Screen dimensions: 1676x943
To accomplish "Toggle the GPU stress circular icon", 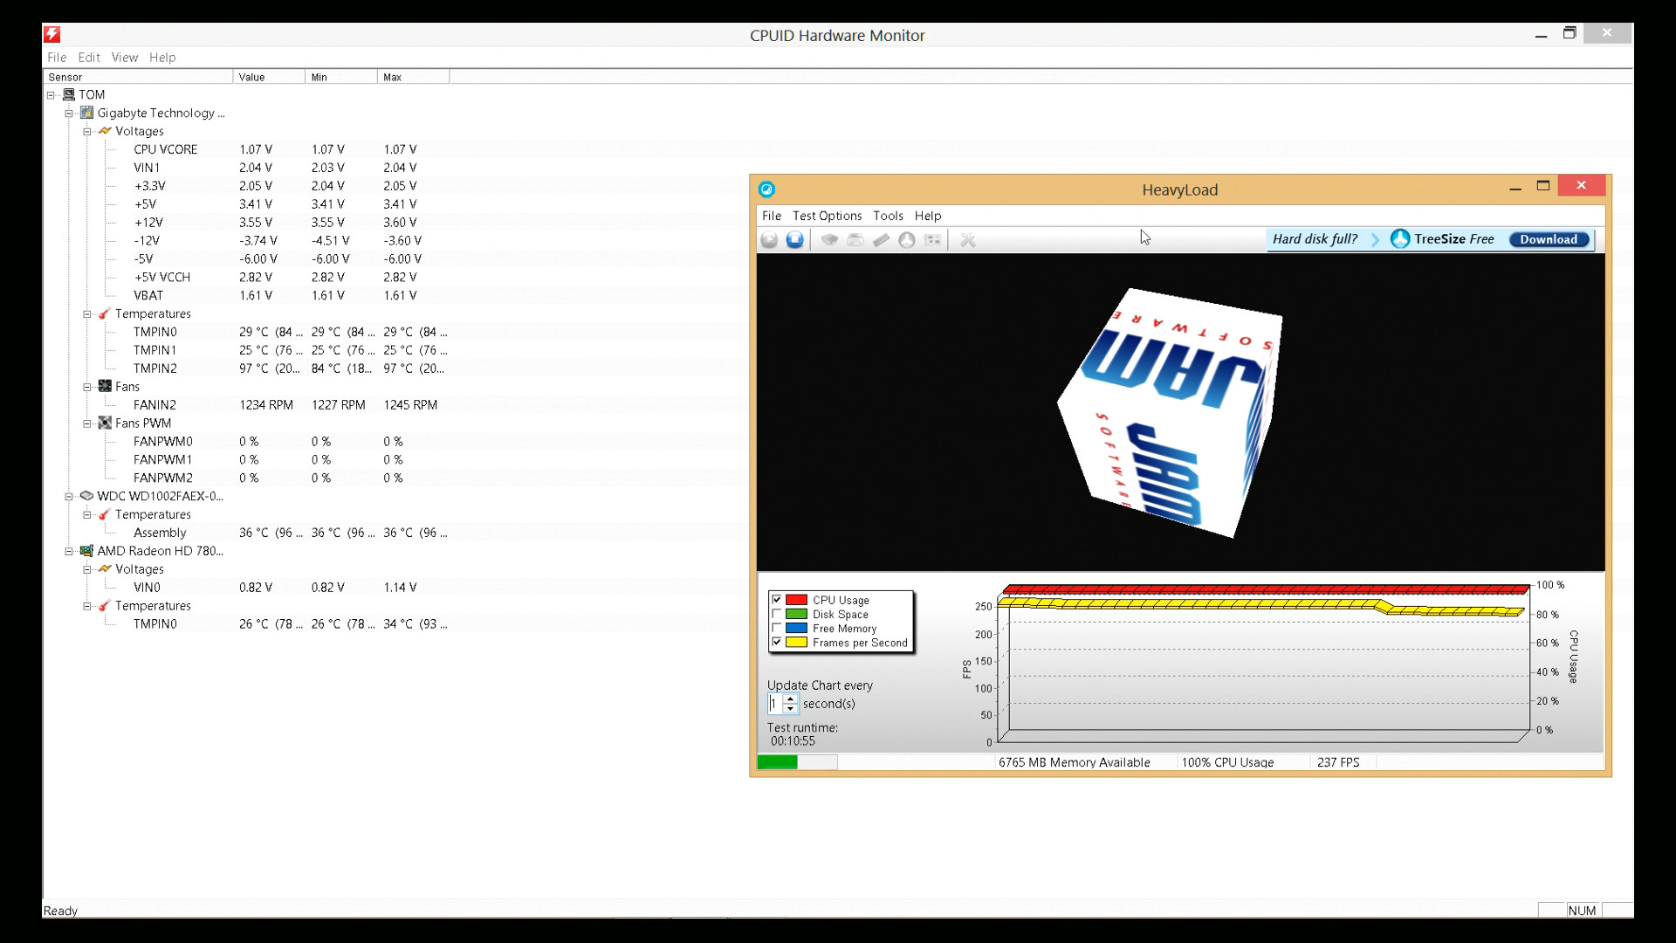I will click(907, 239).
